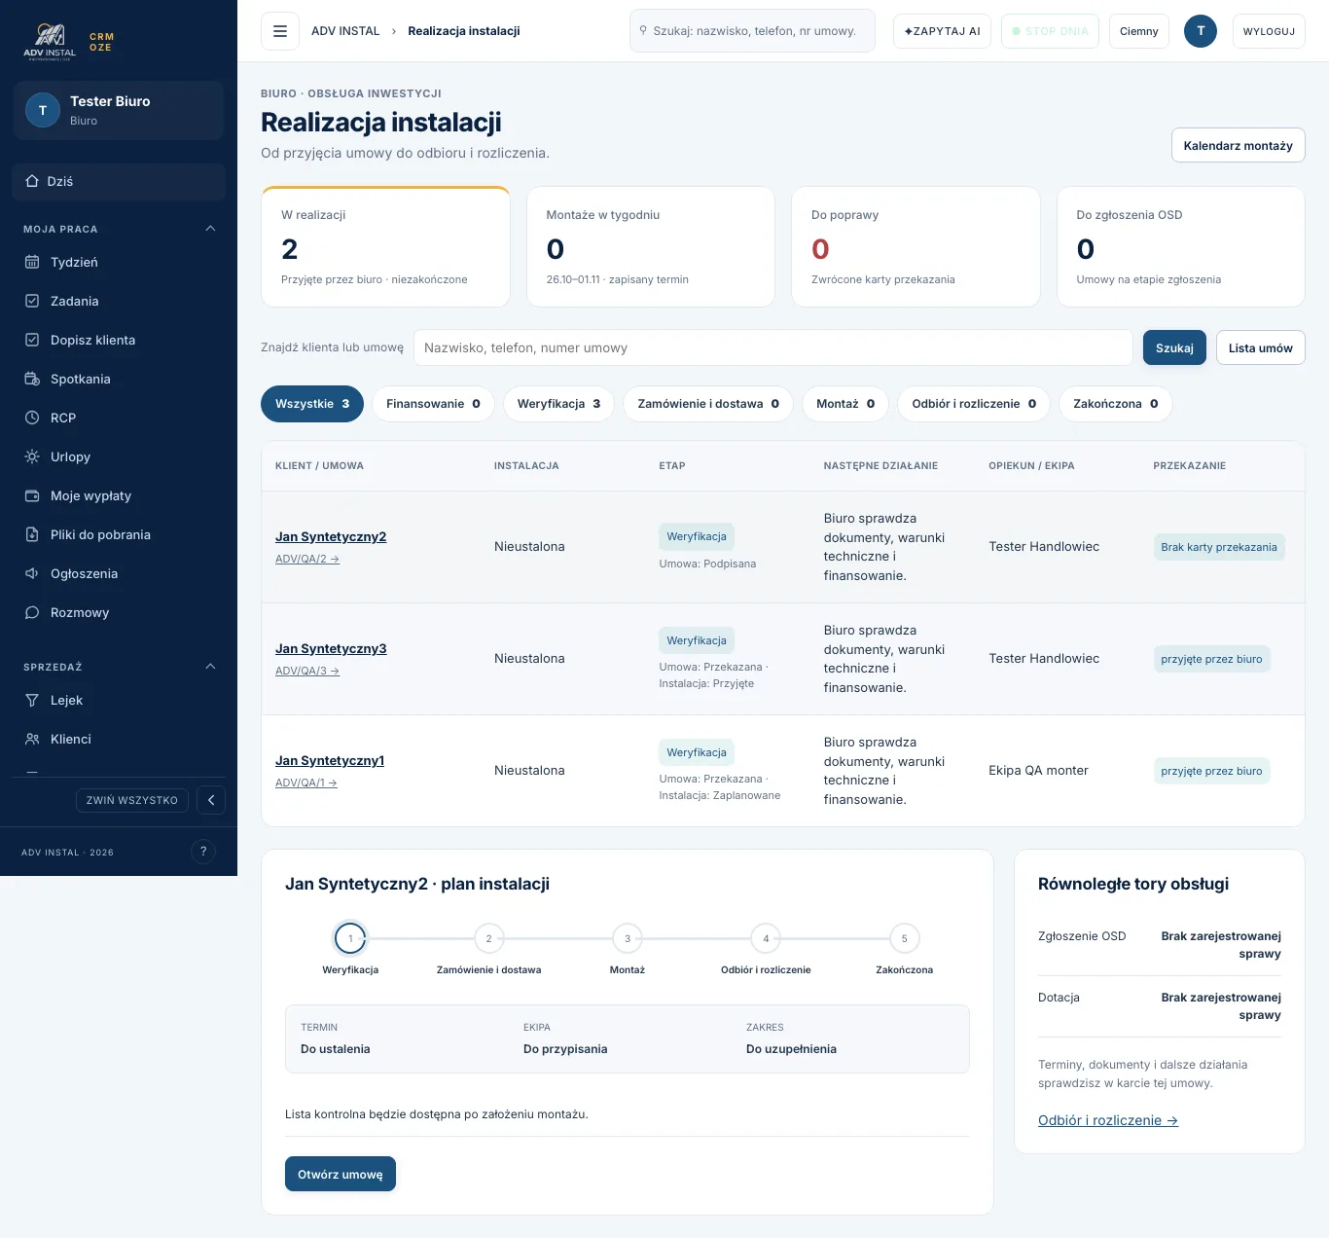This screenshot has height=1238, width=1329.
Task: Click the Nazwisko, telefon, numer umowy field
Action: coord(773,347)
